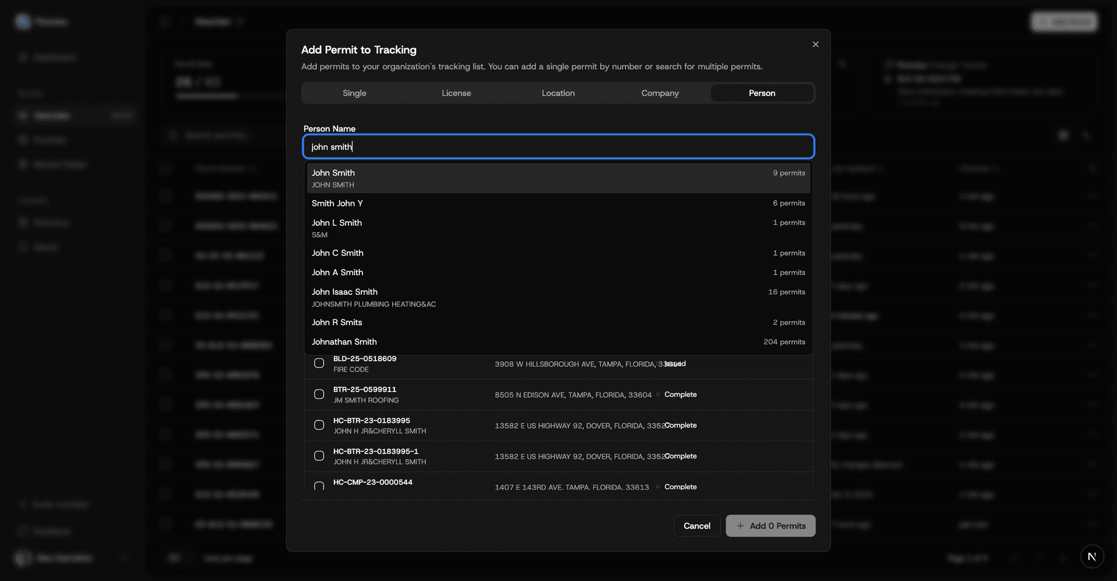Open the Company search tab

[660, 92]
